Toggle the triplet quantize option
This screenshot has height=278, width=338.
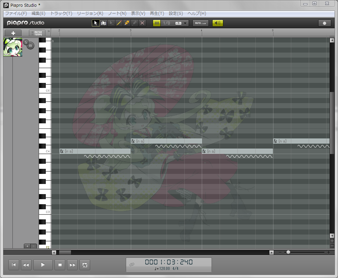178,23
